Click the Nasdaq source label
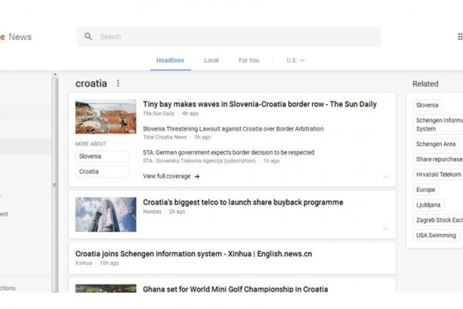The width and height of the screenshot is (463, 309). [152, 212]
